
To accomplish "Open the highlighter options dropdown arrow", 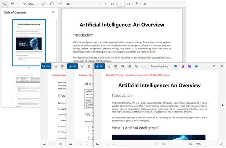I will point(17,4).
